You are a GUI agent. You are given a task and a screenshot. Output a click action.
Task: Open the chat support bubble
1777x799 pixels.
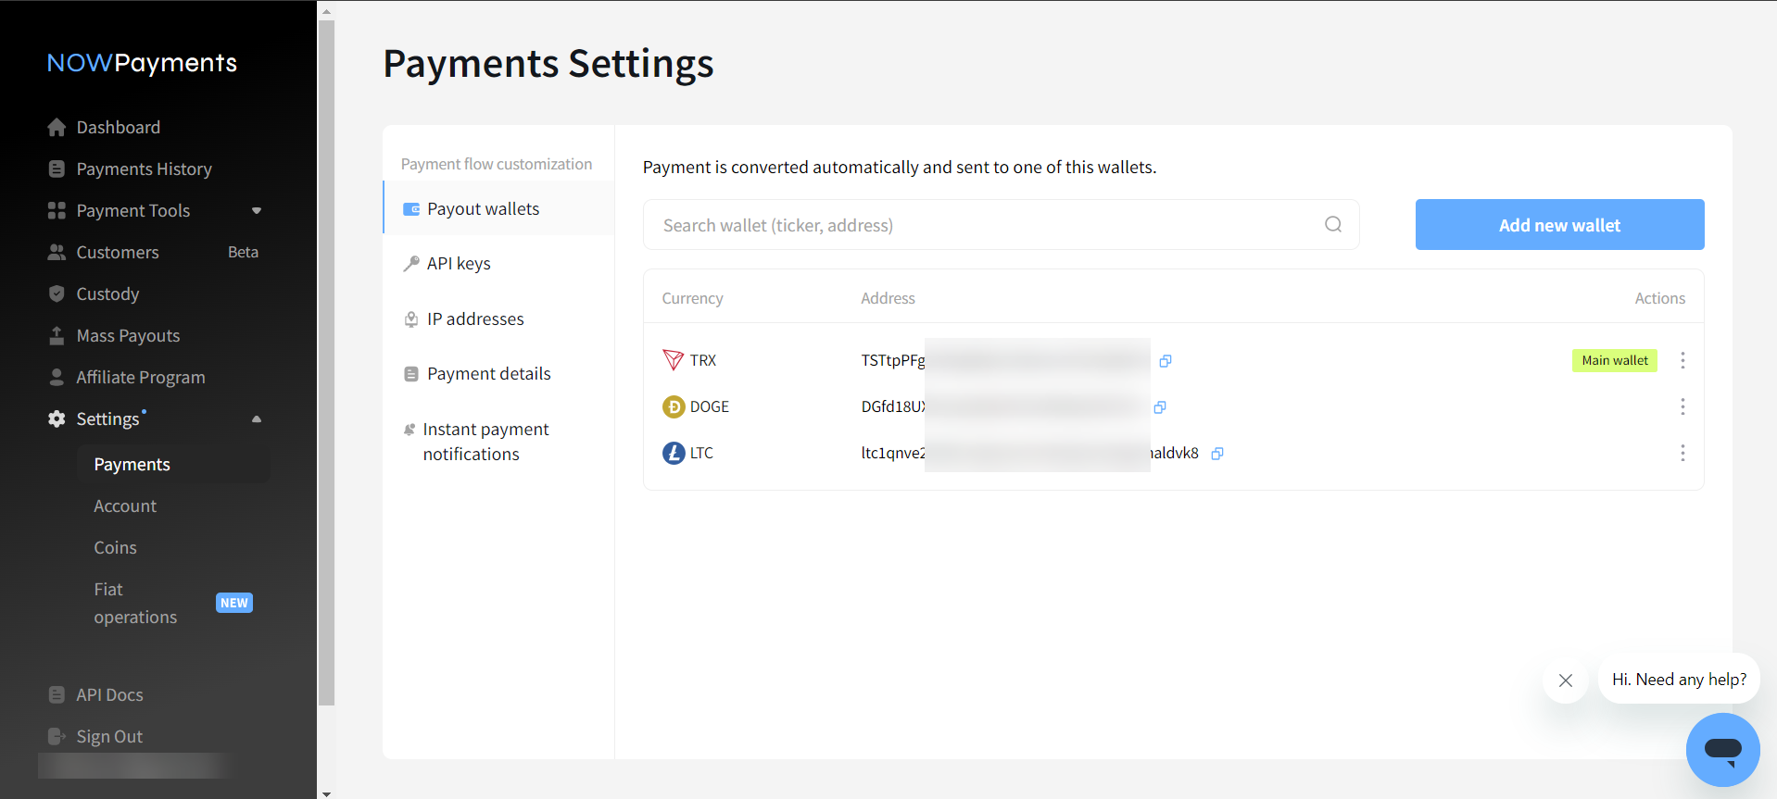(x=1722, y=749)
